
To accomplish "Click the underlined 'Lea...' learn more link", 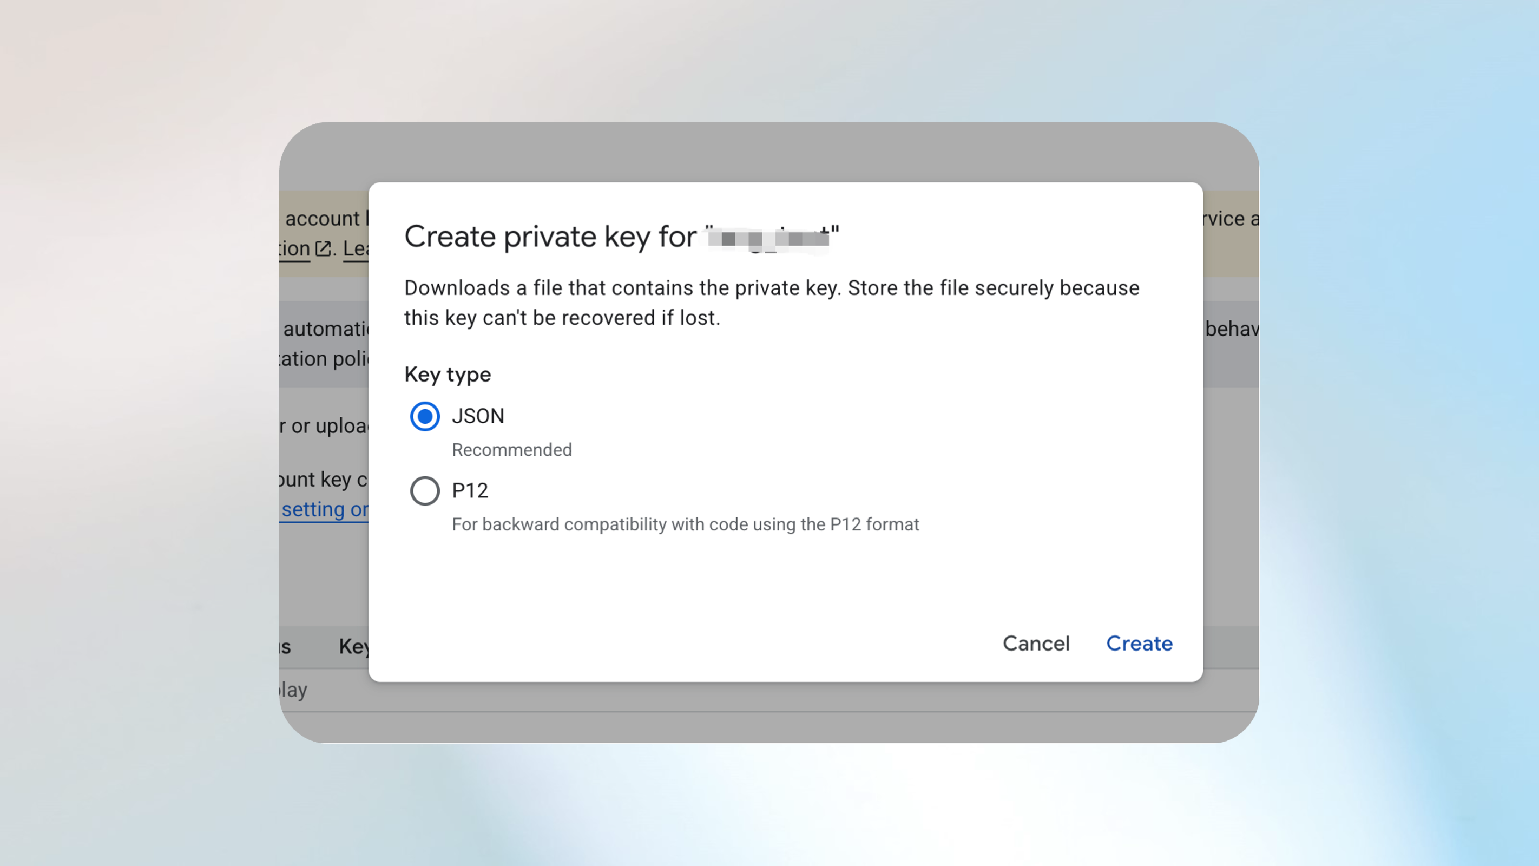I will (357, 248).
